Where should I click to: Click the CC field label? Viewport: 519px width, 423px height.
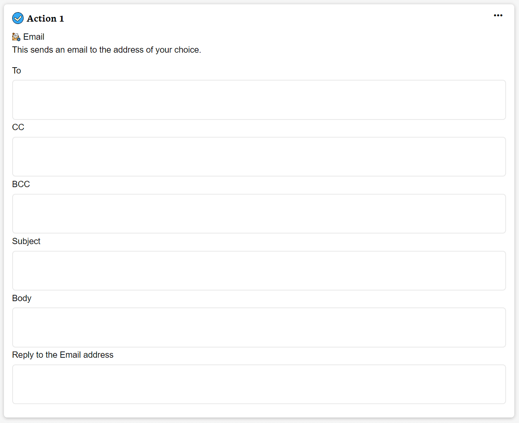pyautogui.click(x=18, y=127)
